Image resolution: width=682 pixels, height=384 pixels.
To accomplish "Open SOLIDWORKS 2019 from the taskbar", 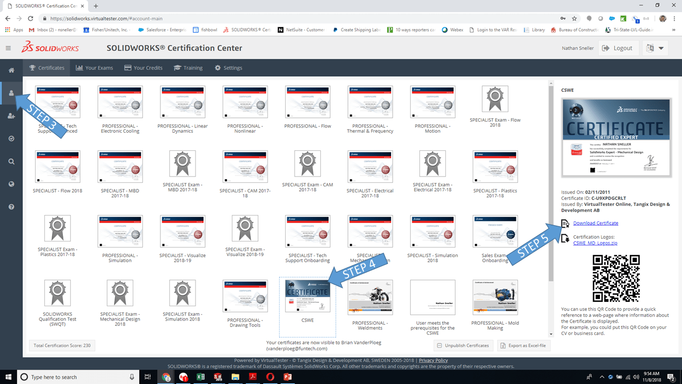I will [218, 377].
